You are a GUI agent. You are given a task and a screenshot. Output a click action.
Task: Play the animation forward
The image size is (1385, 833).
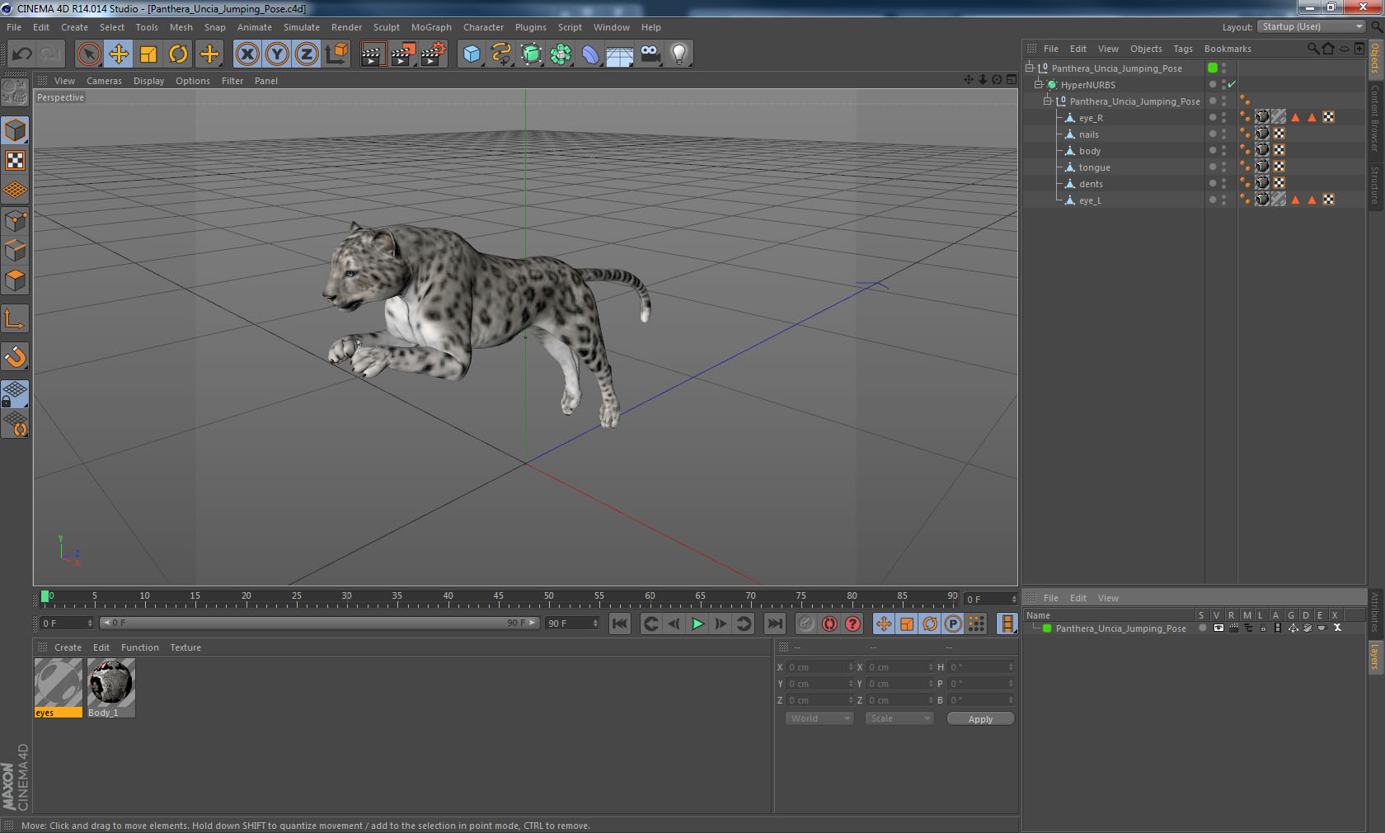point(697,624)
